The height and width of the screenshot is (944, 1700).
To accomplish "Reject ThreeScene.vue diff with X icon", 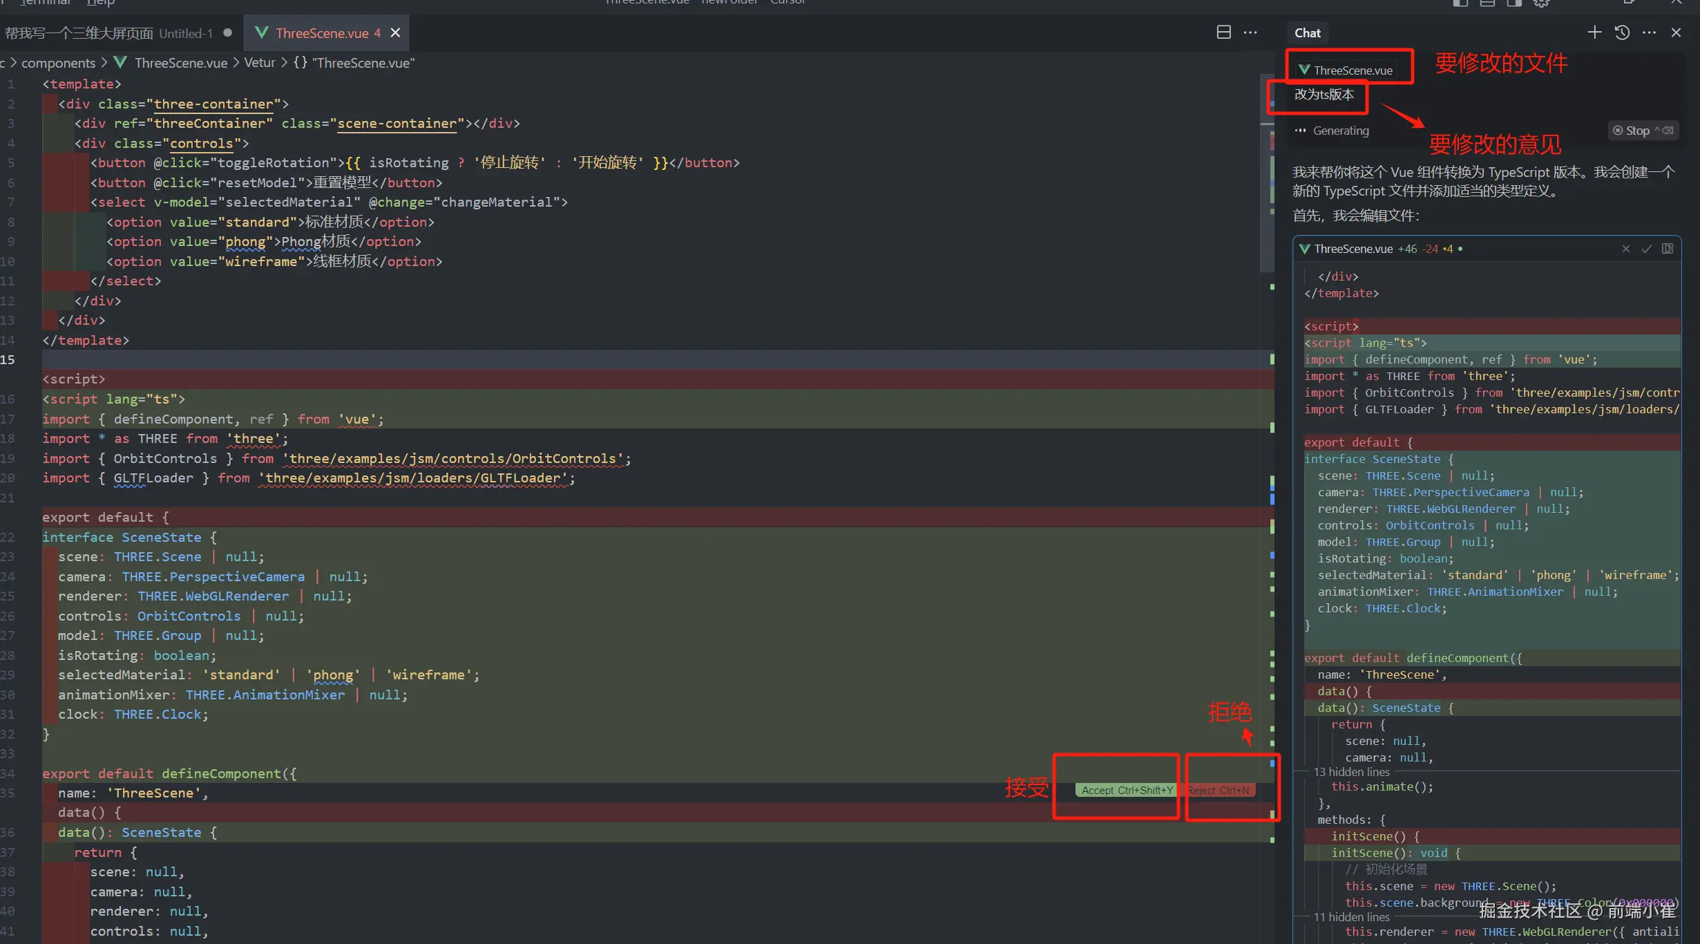I will (1626, 249).
